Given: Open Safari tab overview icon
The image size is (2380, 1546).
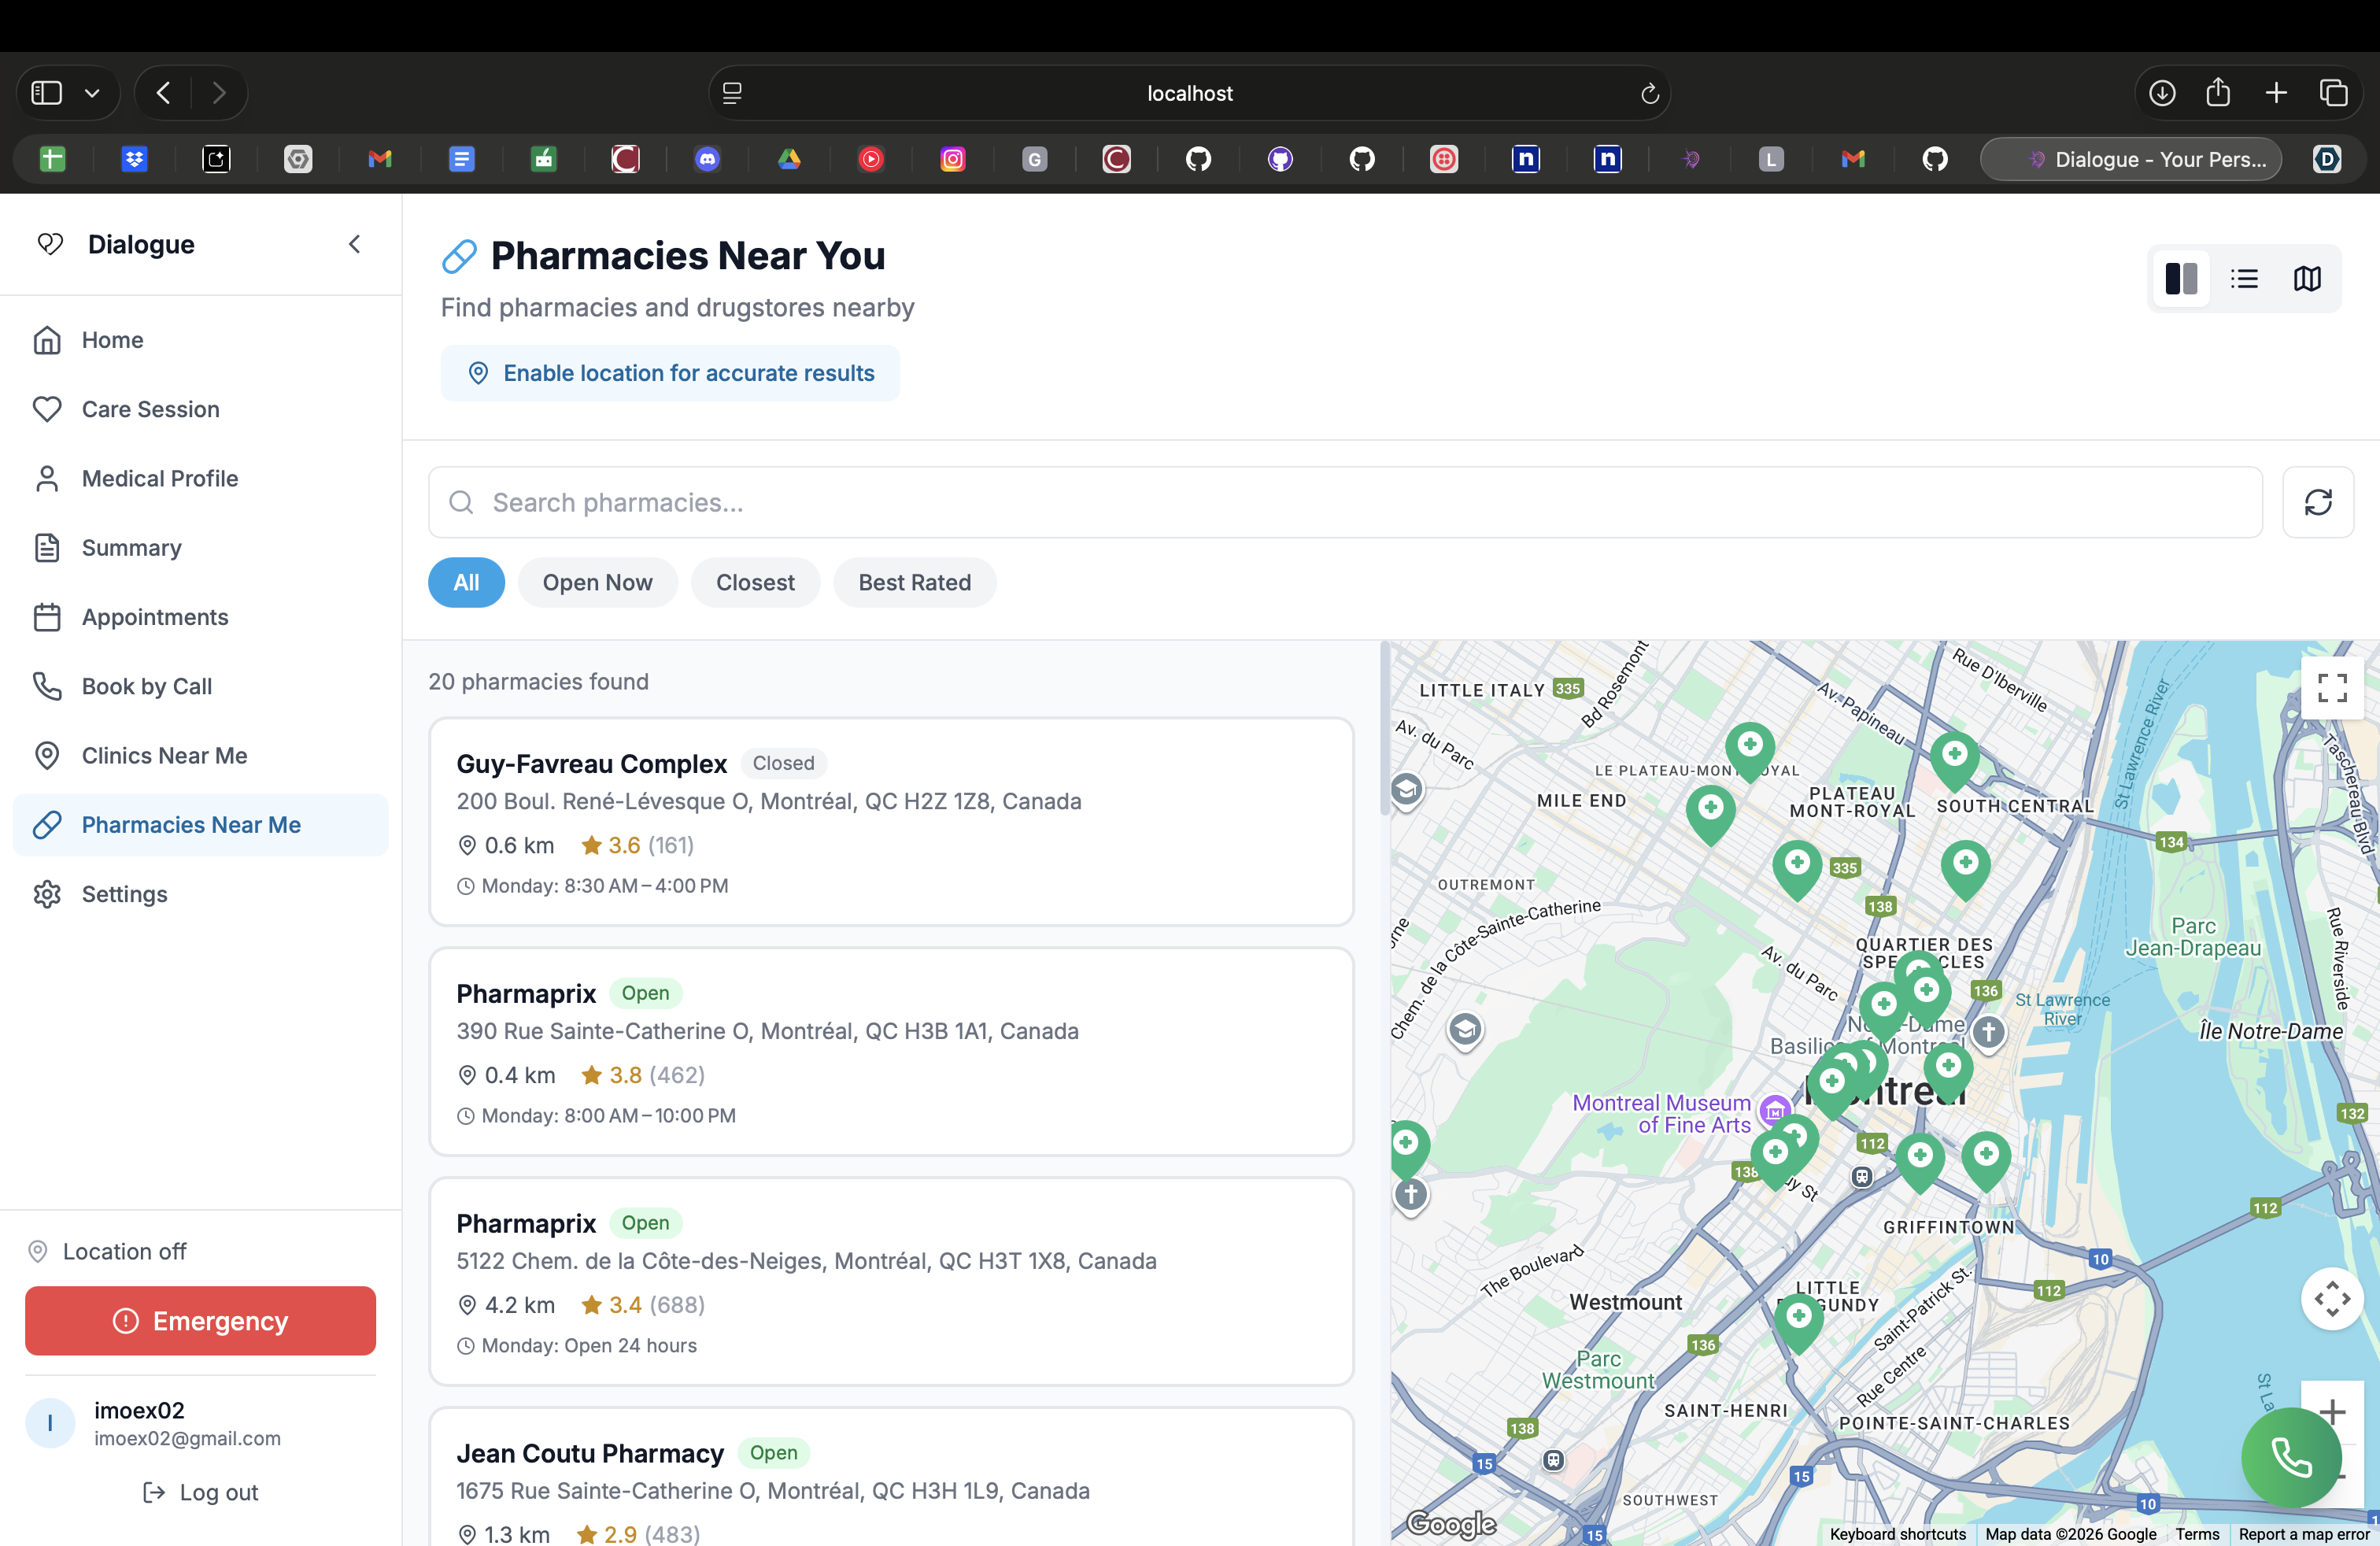Looking at the screenshot, I should (2333, 93).
